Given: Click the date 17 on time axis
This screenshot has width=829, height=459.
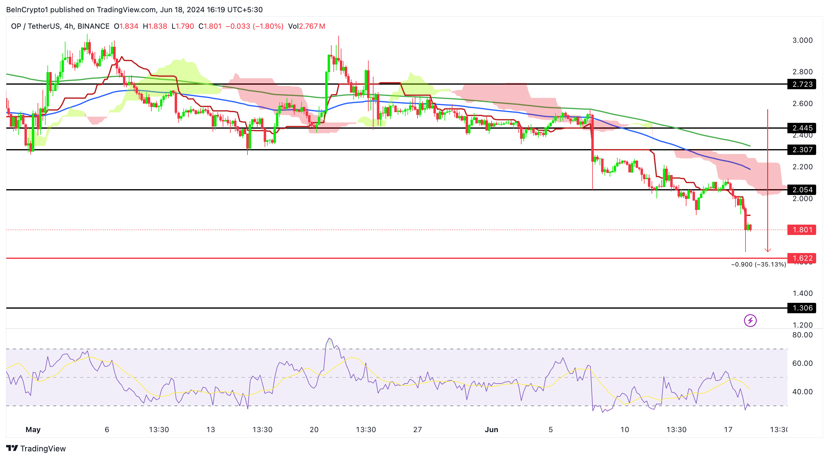Looking at the screenshot, I should tap(728, 429).
